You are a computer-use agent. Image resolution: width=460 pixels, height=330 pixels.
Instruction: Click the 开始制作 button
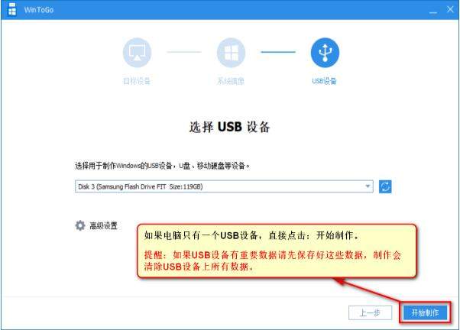pos(425,312)
